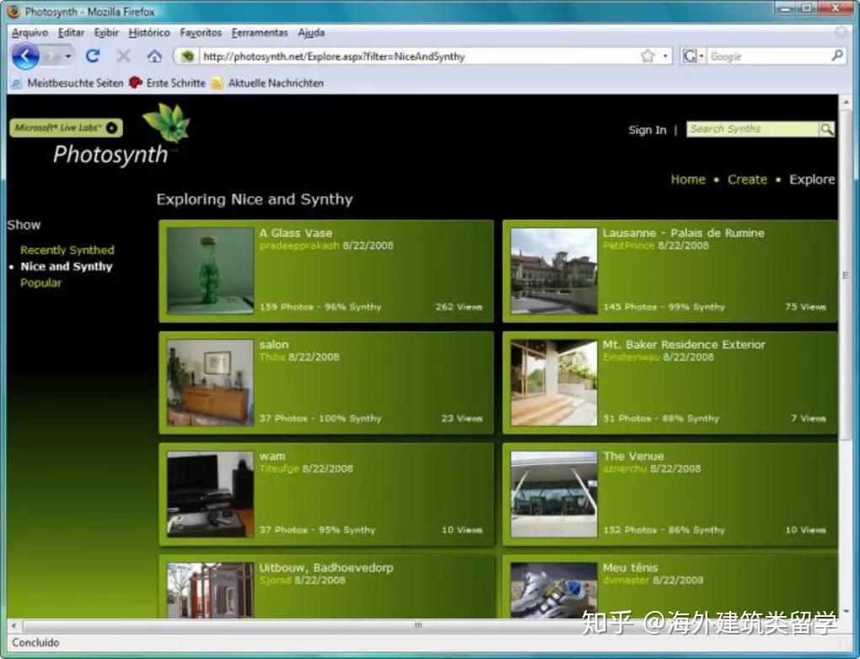This screenshot has width=860, height=659.
Task: Open Meu tênis sneaker thumbnail
Action: tap(554, 590)
